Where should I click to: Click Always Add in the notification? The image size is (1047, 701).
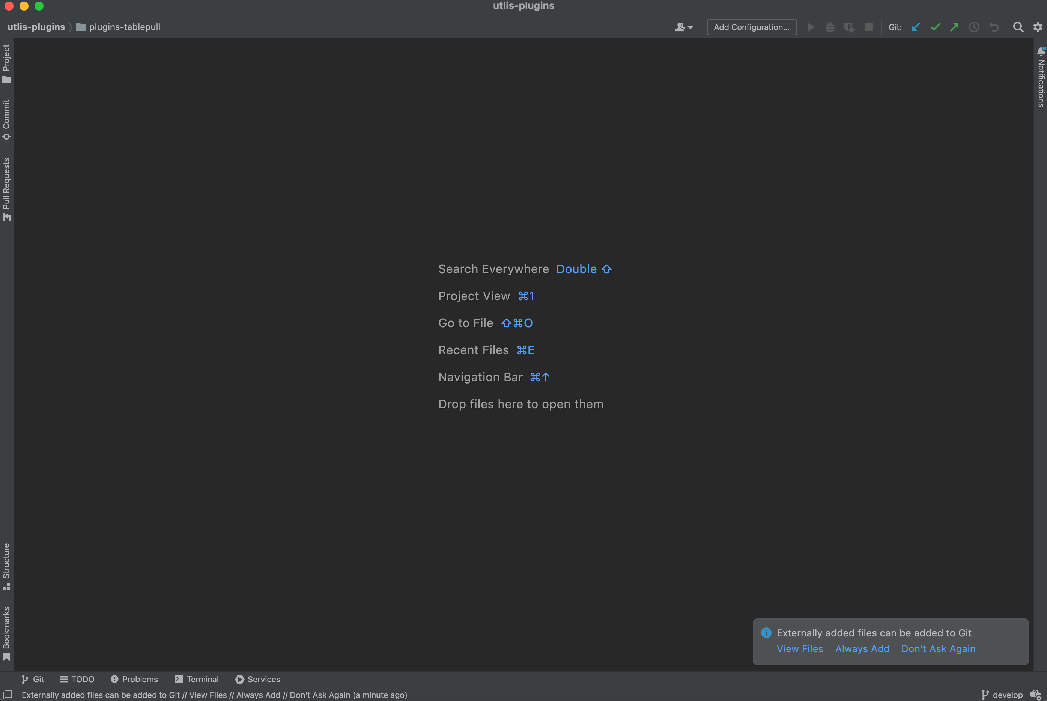[862, 649]
